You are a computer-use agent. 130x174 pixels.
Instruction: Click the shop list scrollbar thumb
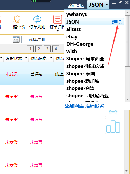(127, 41)
